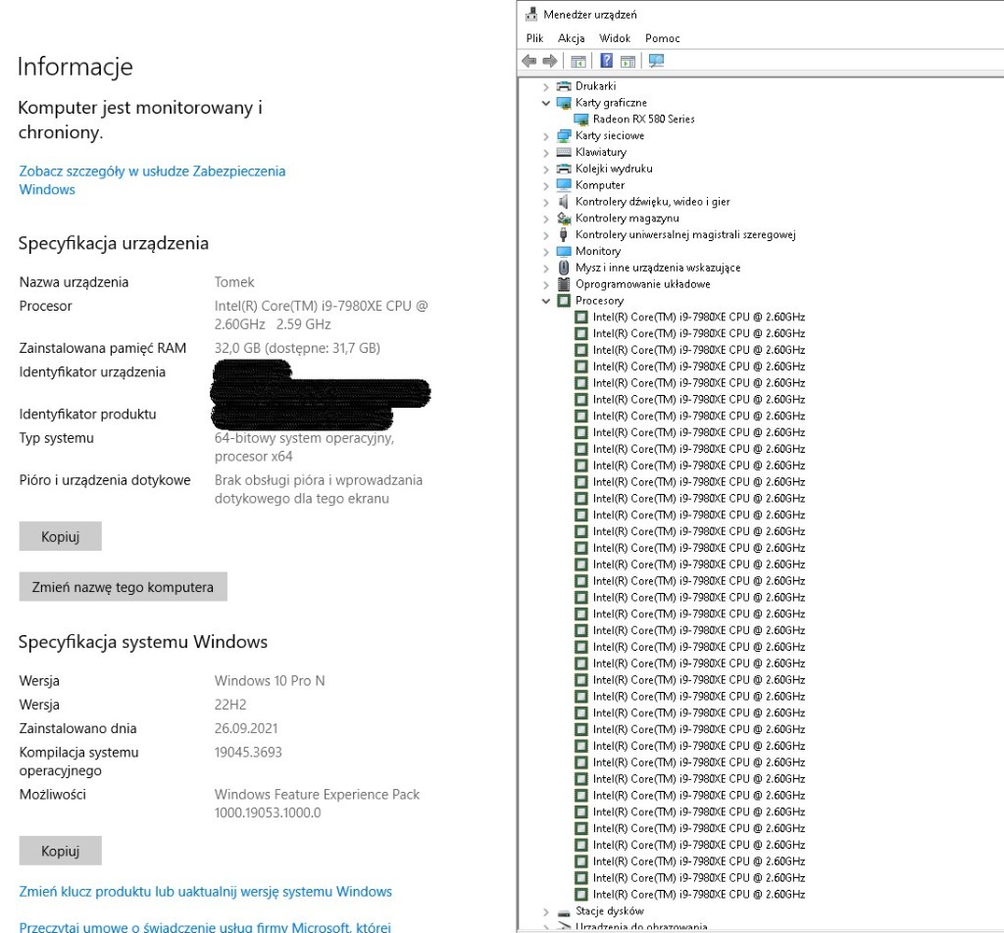Select the Kontrolery dźwięku speaker icon
The width and height of the screenshot is (1004, 933).
[x=564, y=202]
